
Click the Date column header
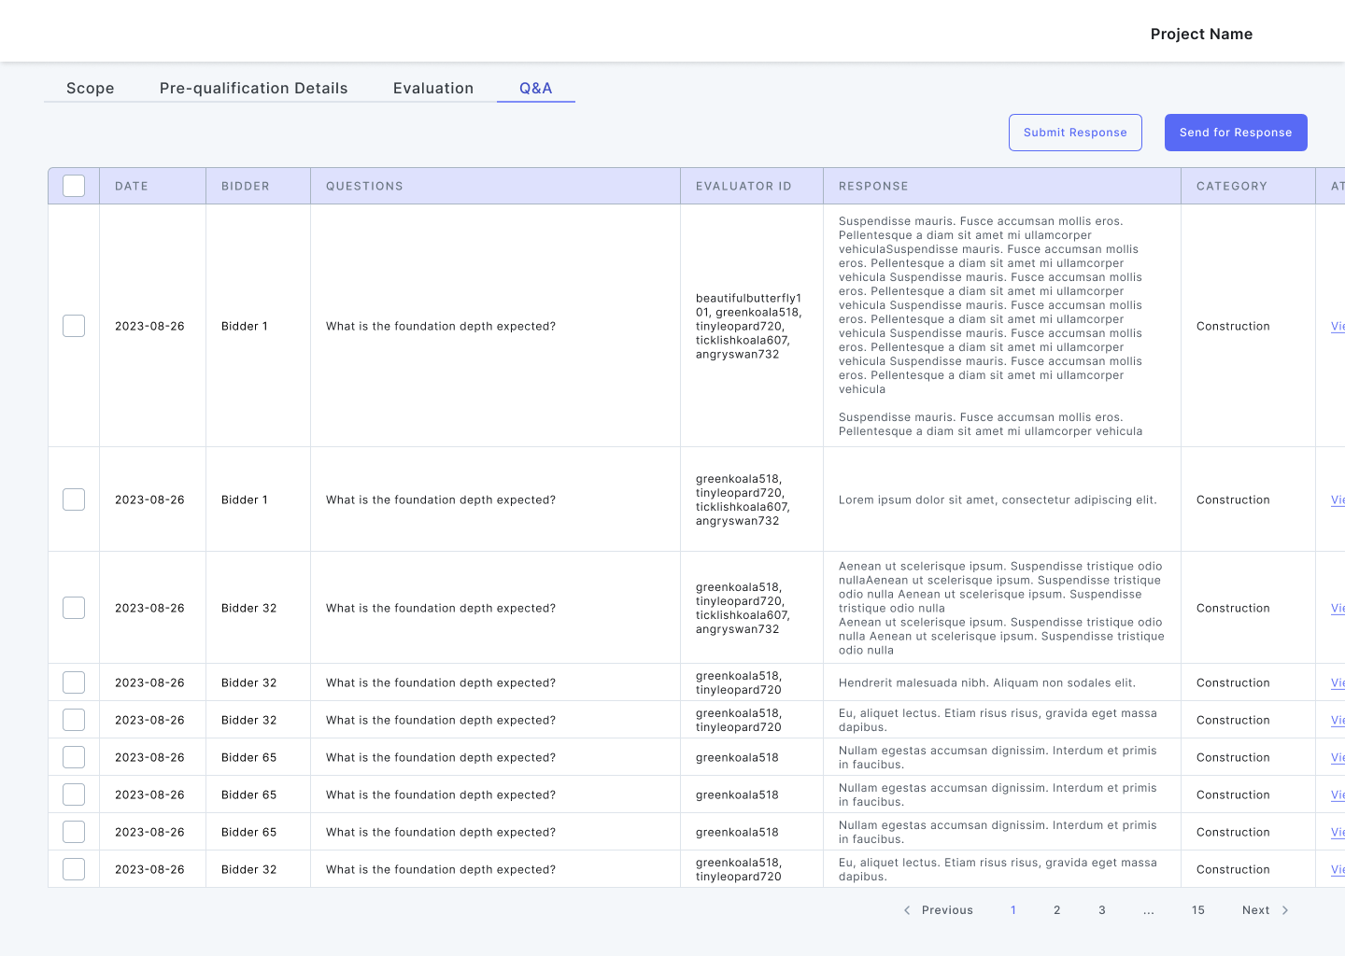132,186
